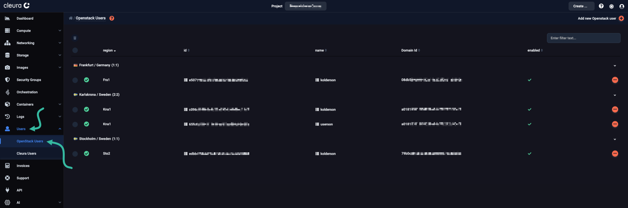Click the Containers cube icon in sidebar
Viewport: 628px width, 208px height.
tap(7, 104)
